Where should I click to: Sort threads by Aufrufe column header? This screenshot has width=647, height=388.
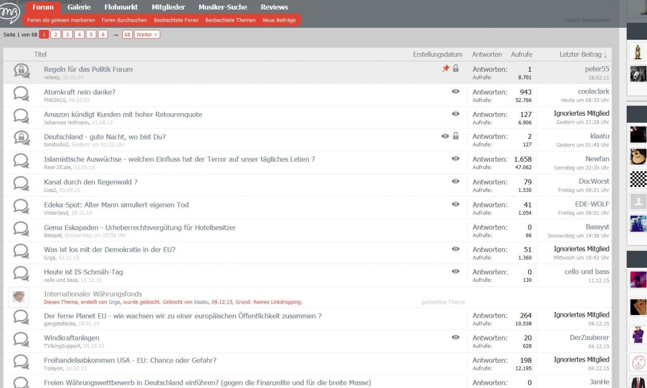point(522,55)
